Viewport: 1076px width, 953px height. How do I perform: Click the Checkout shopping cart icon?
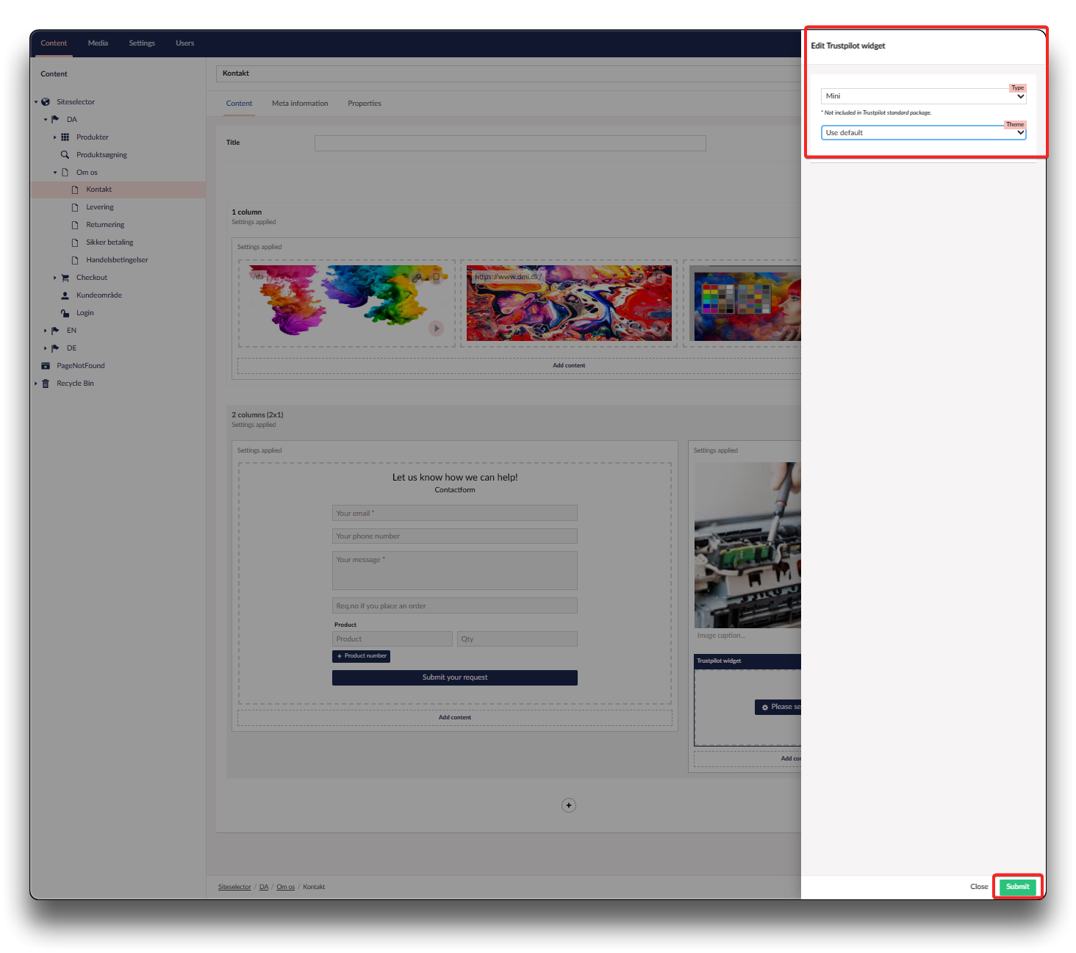pos(65,278)
